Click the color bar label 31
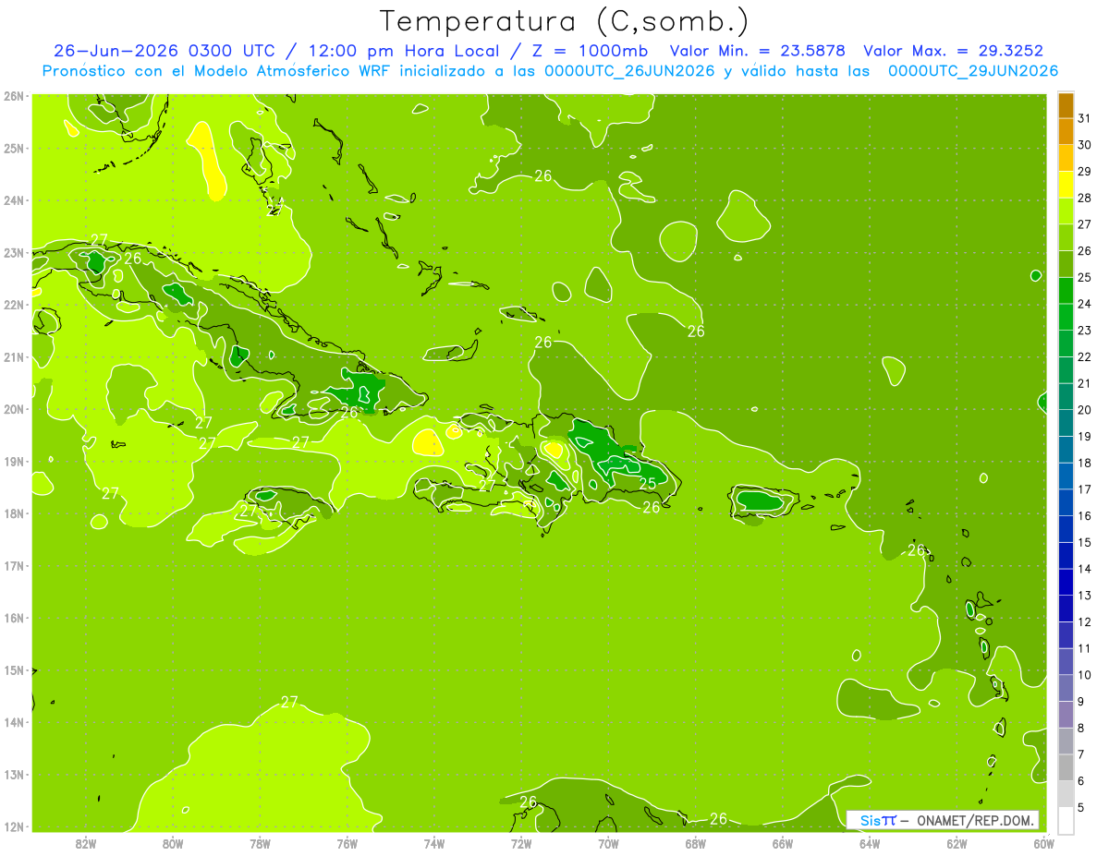1109x856 pixels. [x=1085, y=117]
